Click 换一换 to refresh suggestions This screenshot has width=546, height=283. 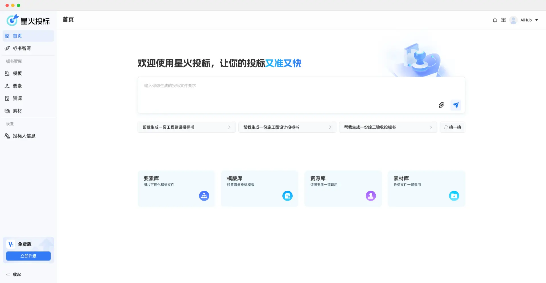452,127
